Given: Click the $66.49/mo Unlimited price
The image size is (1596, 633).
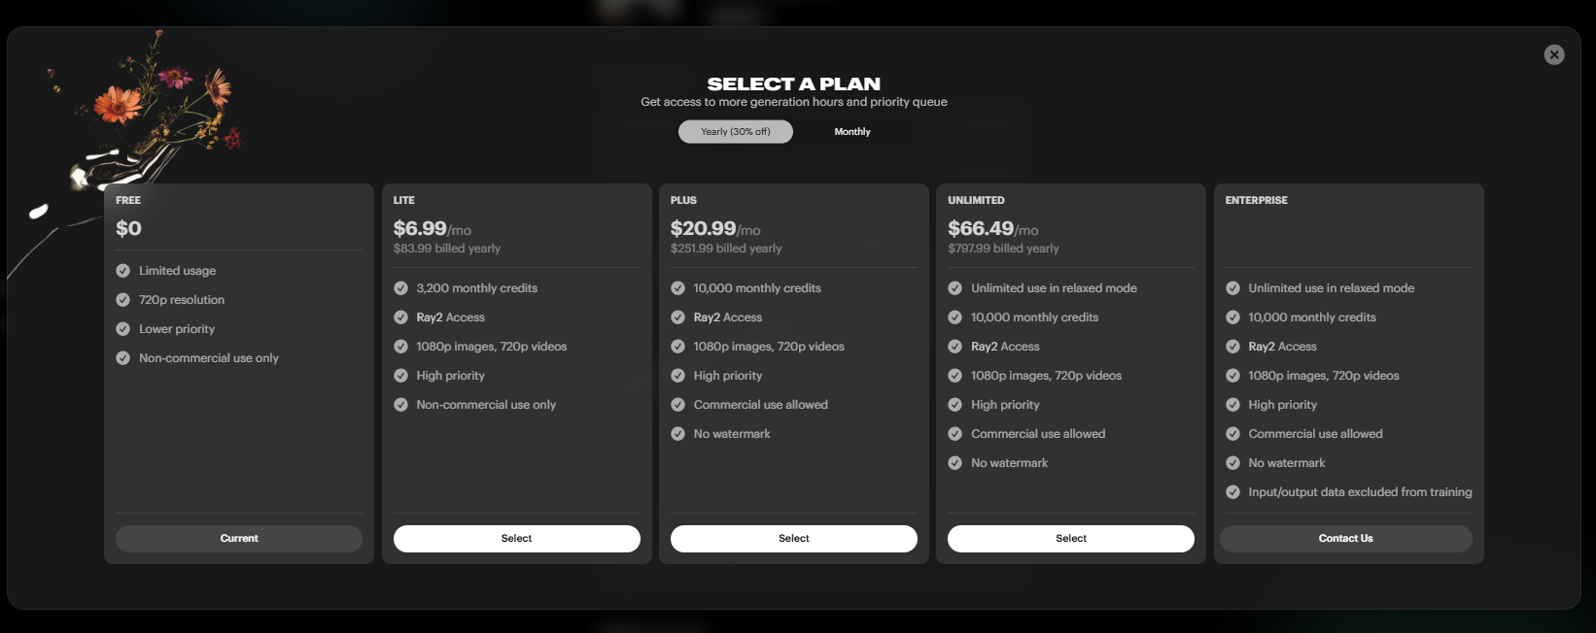Looking at the screenshot, I should pos(992,229).
